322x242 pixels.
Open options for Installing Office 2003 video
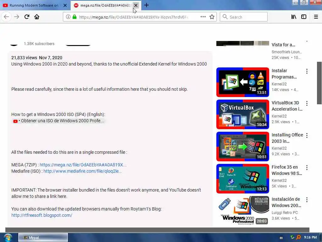point(307,135)
